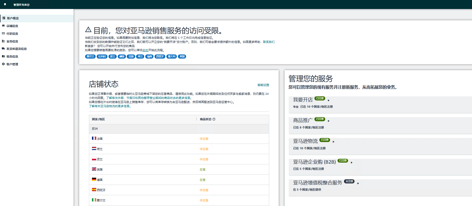
Task: Click the 付款信息 card icon
Action: [3, 33]
